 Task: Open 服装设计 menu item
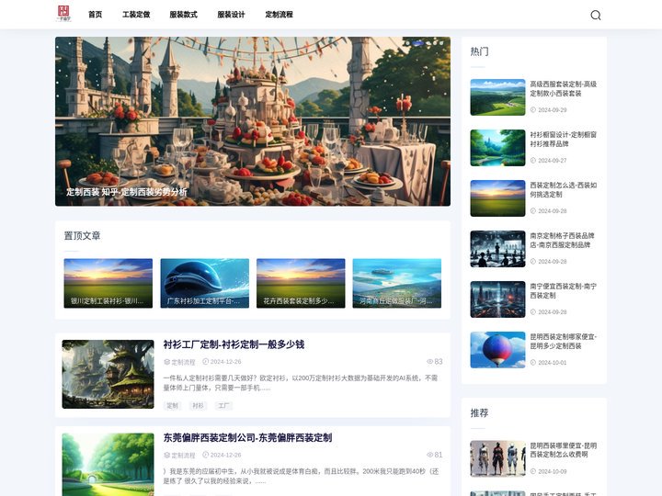231,15
